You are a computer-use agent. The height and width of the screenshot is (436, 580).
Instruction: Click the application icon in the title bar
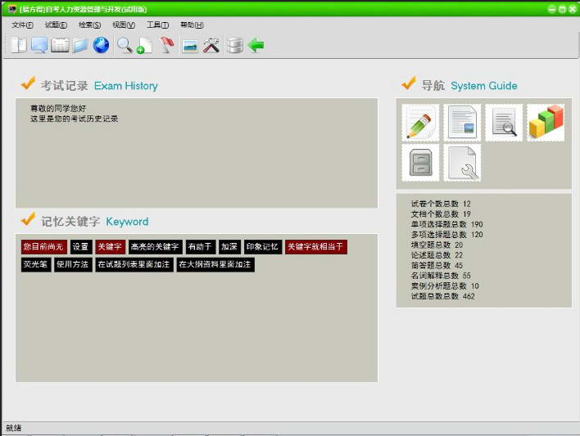[x=12, y=9]
